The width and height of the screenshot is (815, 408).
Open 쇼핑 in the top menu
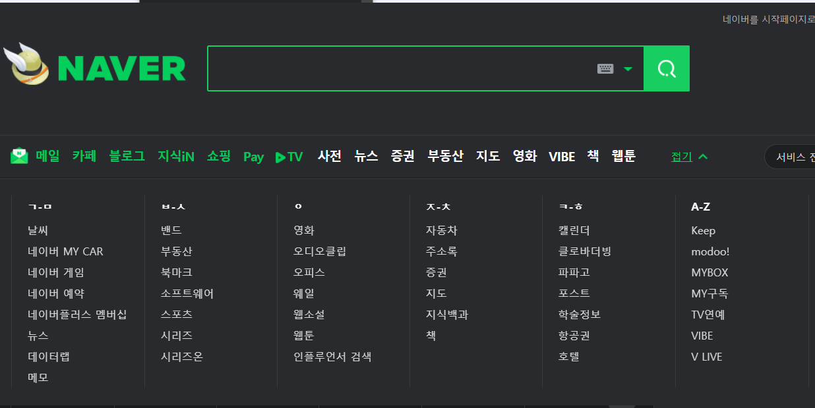pyautogui.click(x=219, y=156)
